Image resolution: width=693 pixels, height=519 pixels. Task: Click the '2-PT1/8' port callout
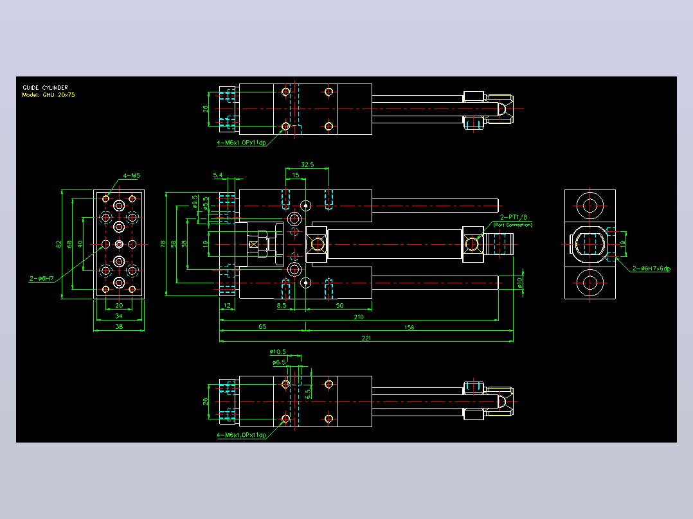(x=514, y=217)
